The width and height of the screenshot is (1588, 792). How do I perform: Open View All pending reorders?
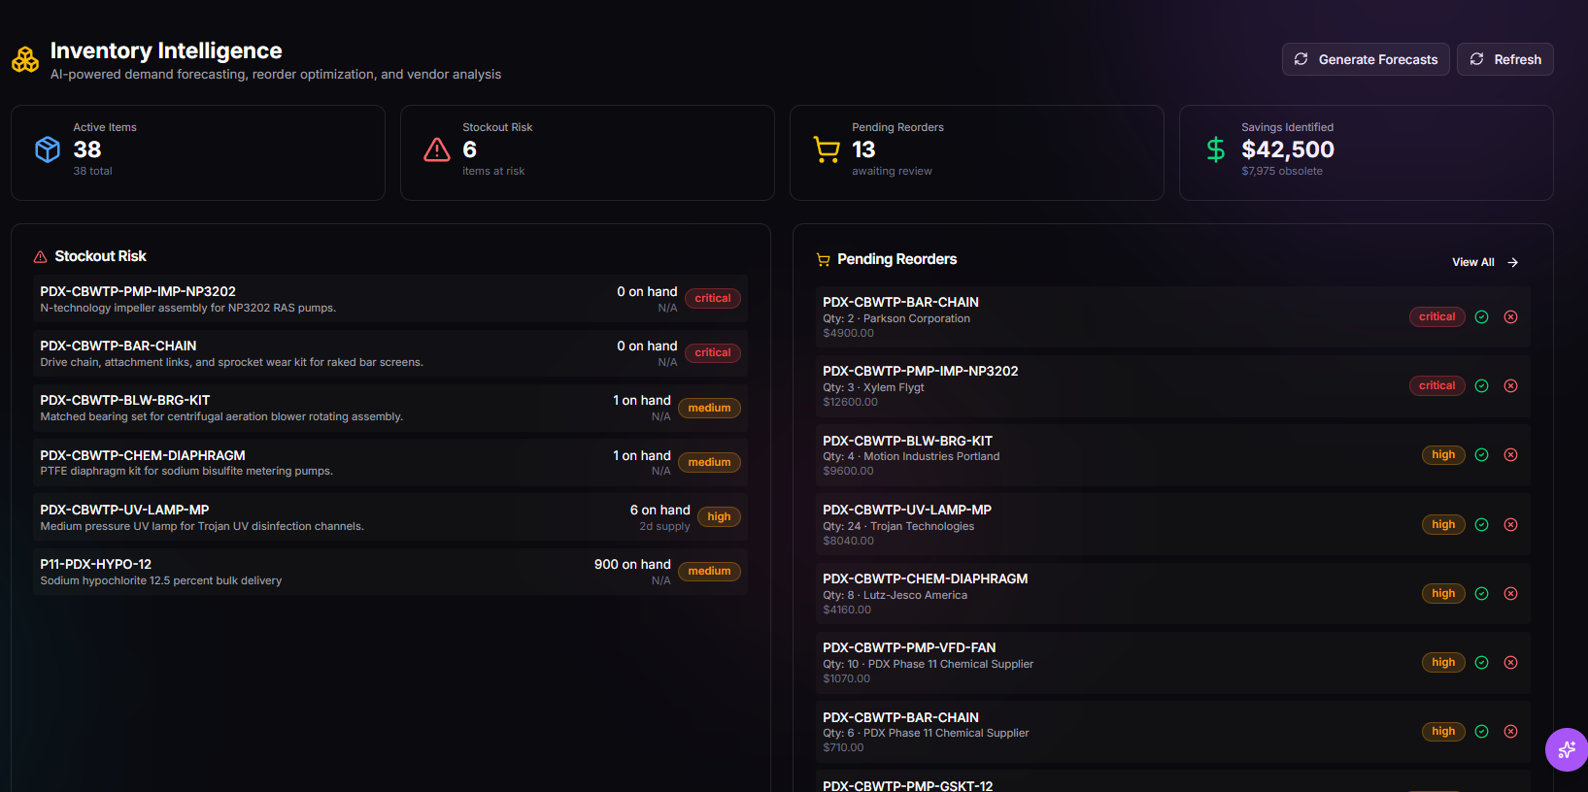(x=1485, y=263)
